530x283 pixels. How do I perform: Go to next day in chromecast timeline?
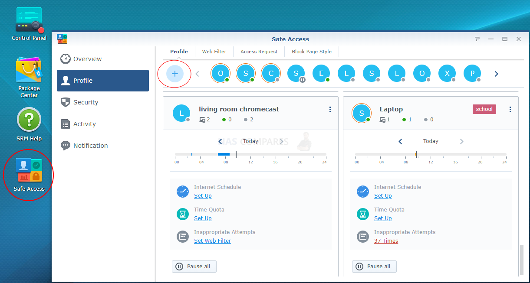(281, 141)
